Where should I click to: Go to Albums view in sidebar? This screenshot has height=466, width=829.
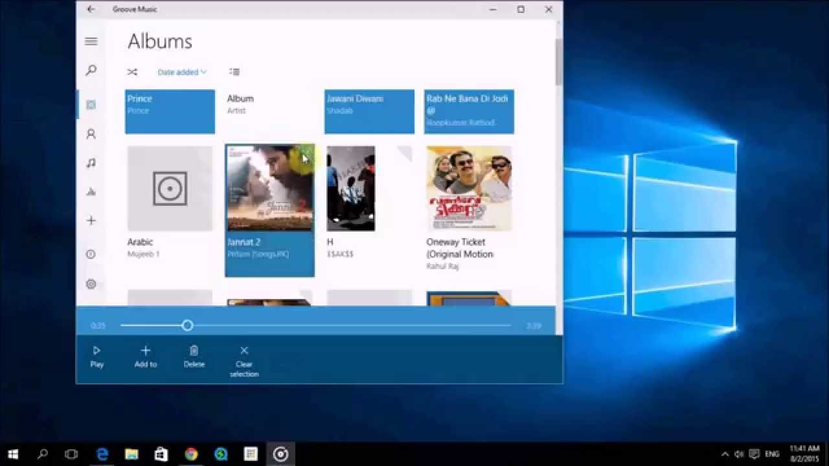[91, 105]
